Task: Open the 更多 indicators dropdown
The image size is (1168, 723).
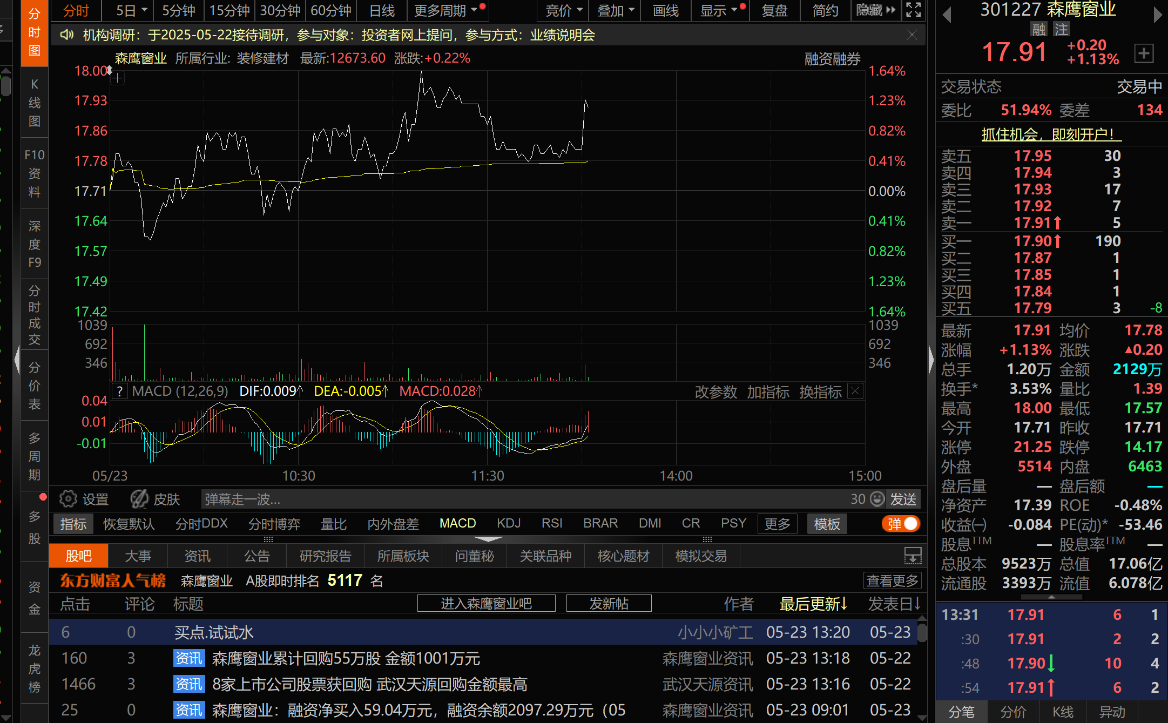Action: pos(778,524)
